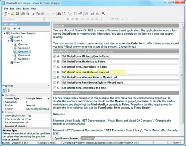Uncheck choice F FormBorderStyle checkbox

pos(54,83)
